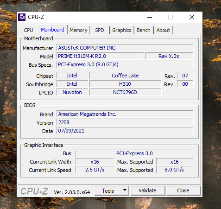Click the Max. Supported 8.0 GT/s value
Screen dimensions: 221x209
click(175, 170)
